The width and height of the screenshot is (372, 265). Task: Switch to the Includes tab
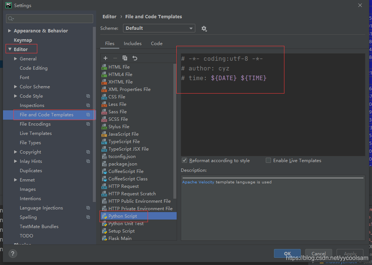[x=133, y=43]
